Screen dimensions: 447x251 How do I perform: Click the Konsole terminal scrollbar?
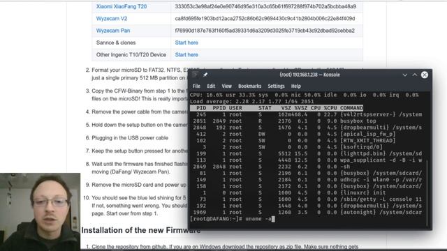click(x=427, y=193)
